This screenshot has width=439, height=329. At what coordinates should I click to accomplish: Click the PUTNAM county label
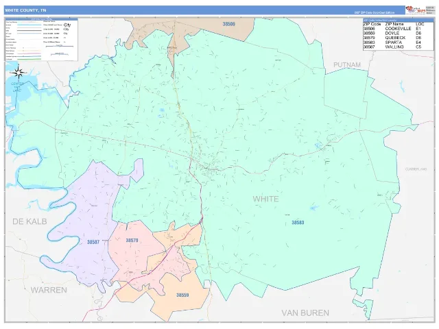click(347, 64)
